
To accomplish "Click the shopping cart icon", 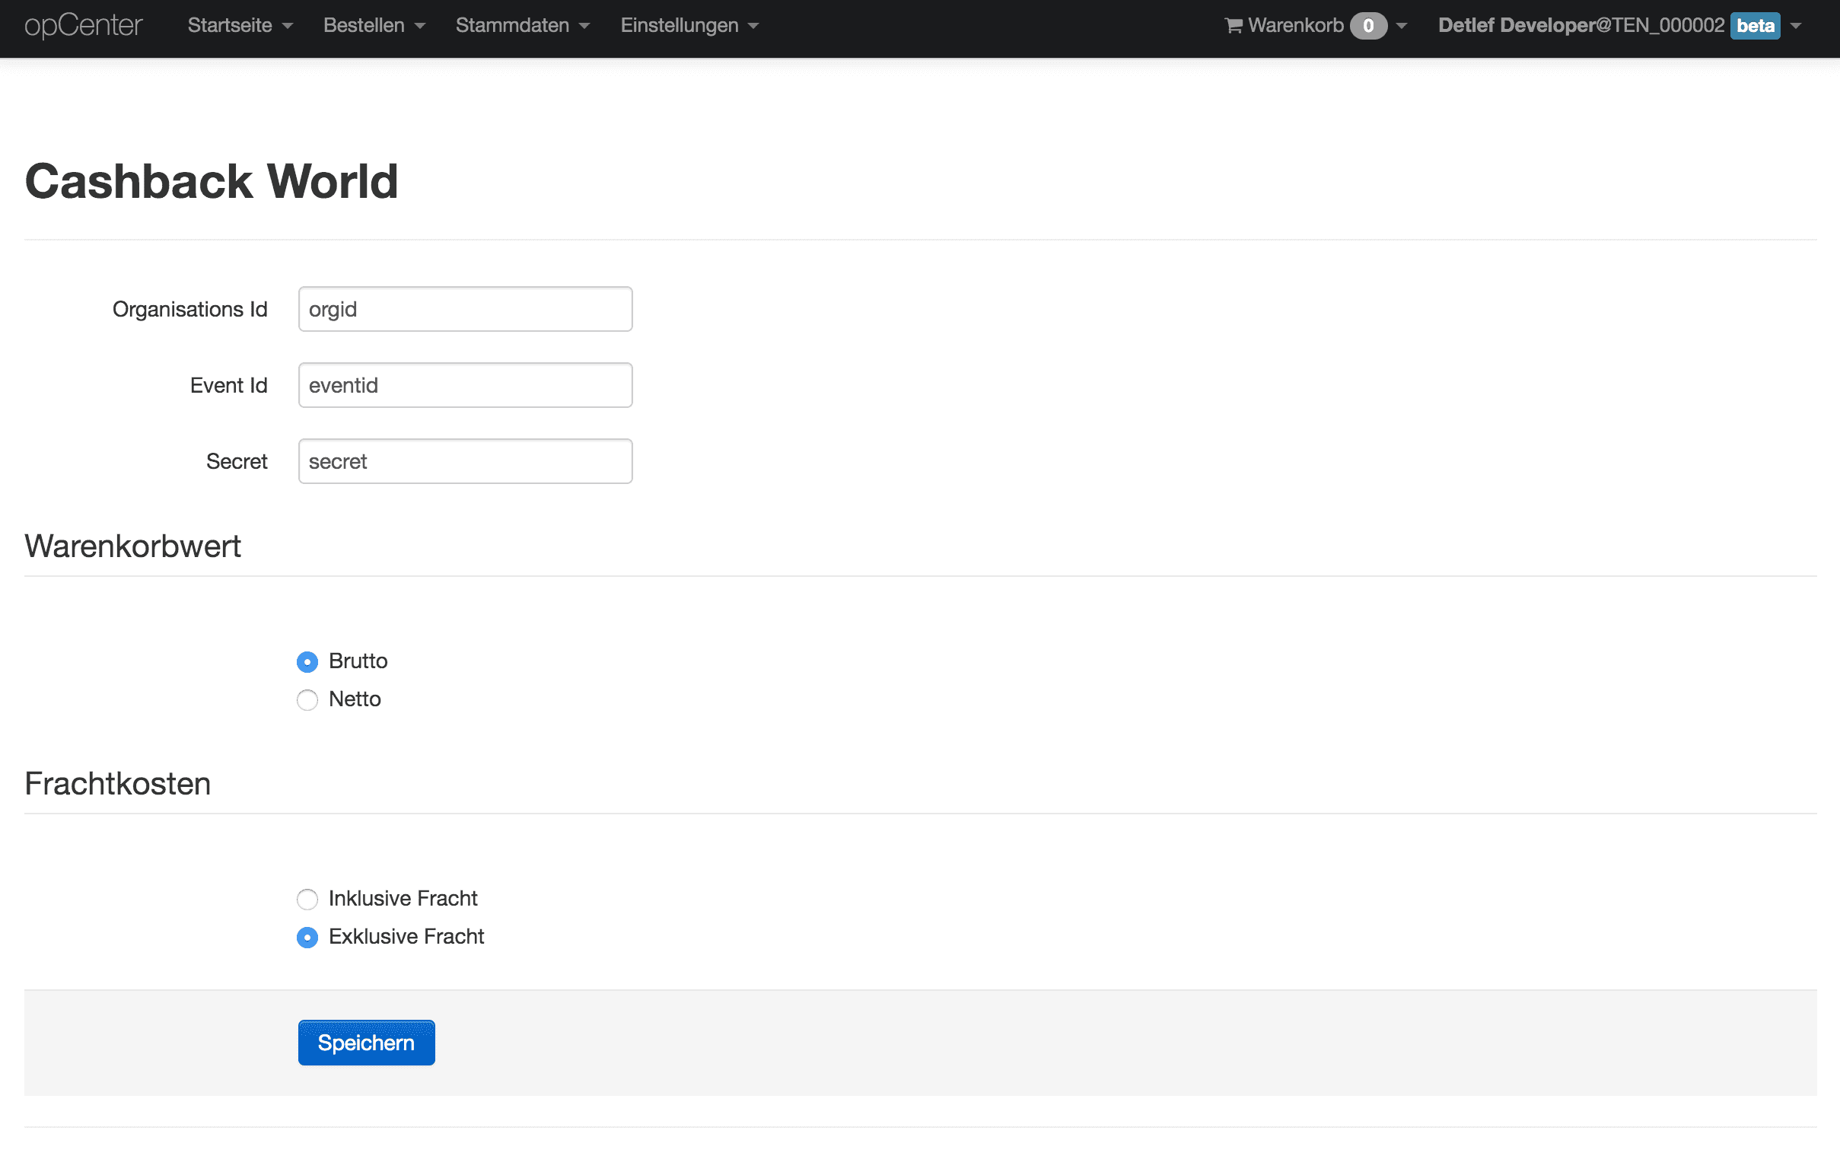I will click(x=1234, y=26).
